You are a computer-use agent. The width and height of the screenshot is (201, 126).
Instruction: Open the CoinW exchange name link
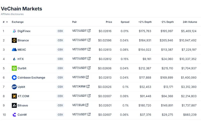[22, 115]
